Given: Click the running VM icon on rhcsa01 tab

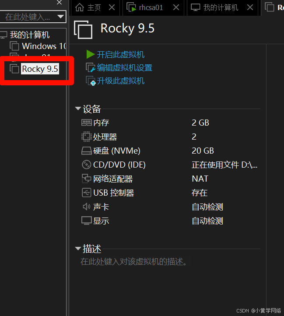Looking at the screenshot, I should (131, 7).
